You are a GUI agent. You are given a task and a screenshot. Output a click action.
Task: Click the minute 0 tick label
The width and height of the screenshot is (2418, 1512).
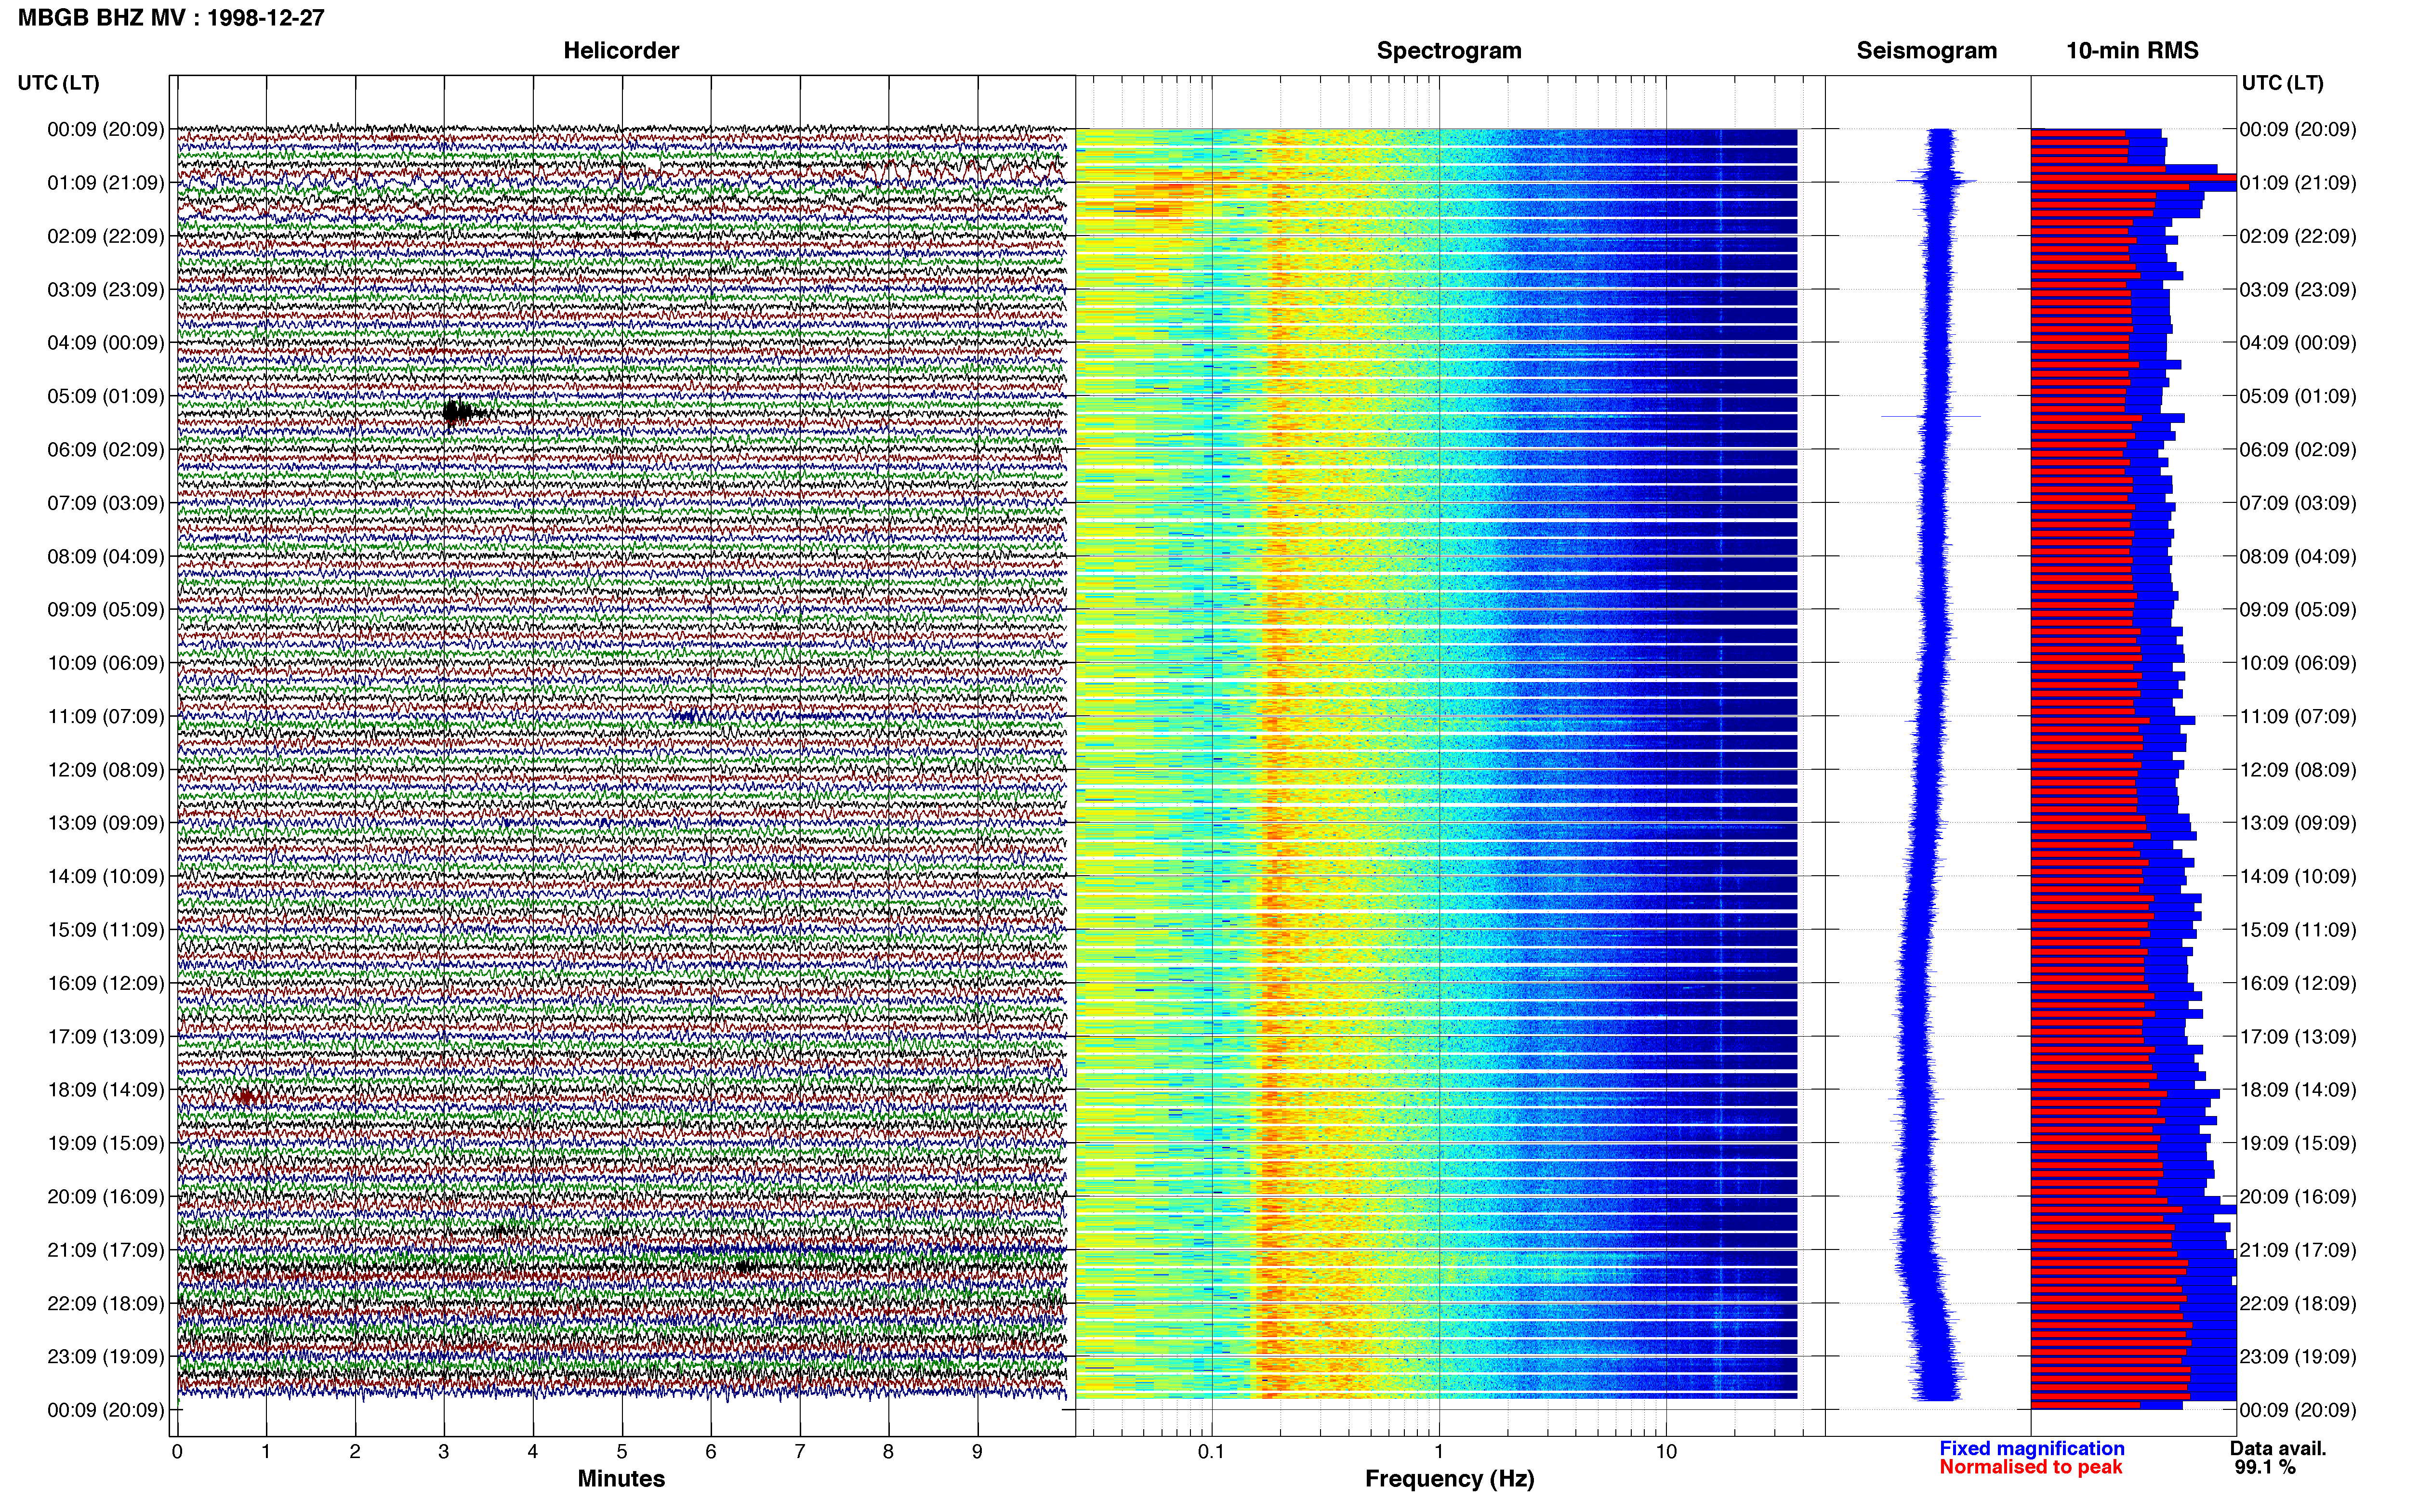tap(177, 1452)
